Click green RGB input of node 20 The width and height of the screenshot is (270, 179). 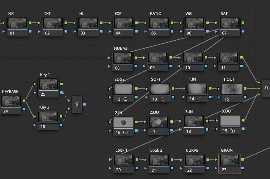tap(110, 160)
